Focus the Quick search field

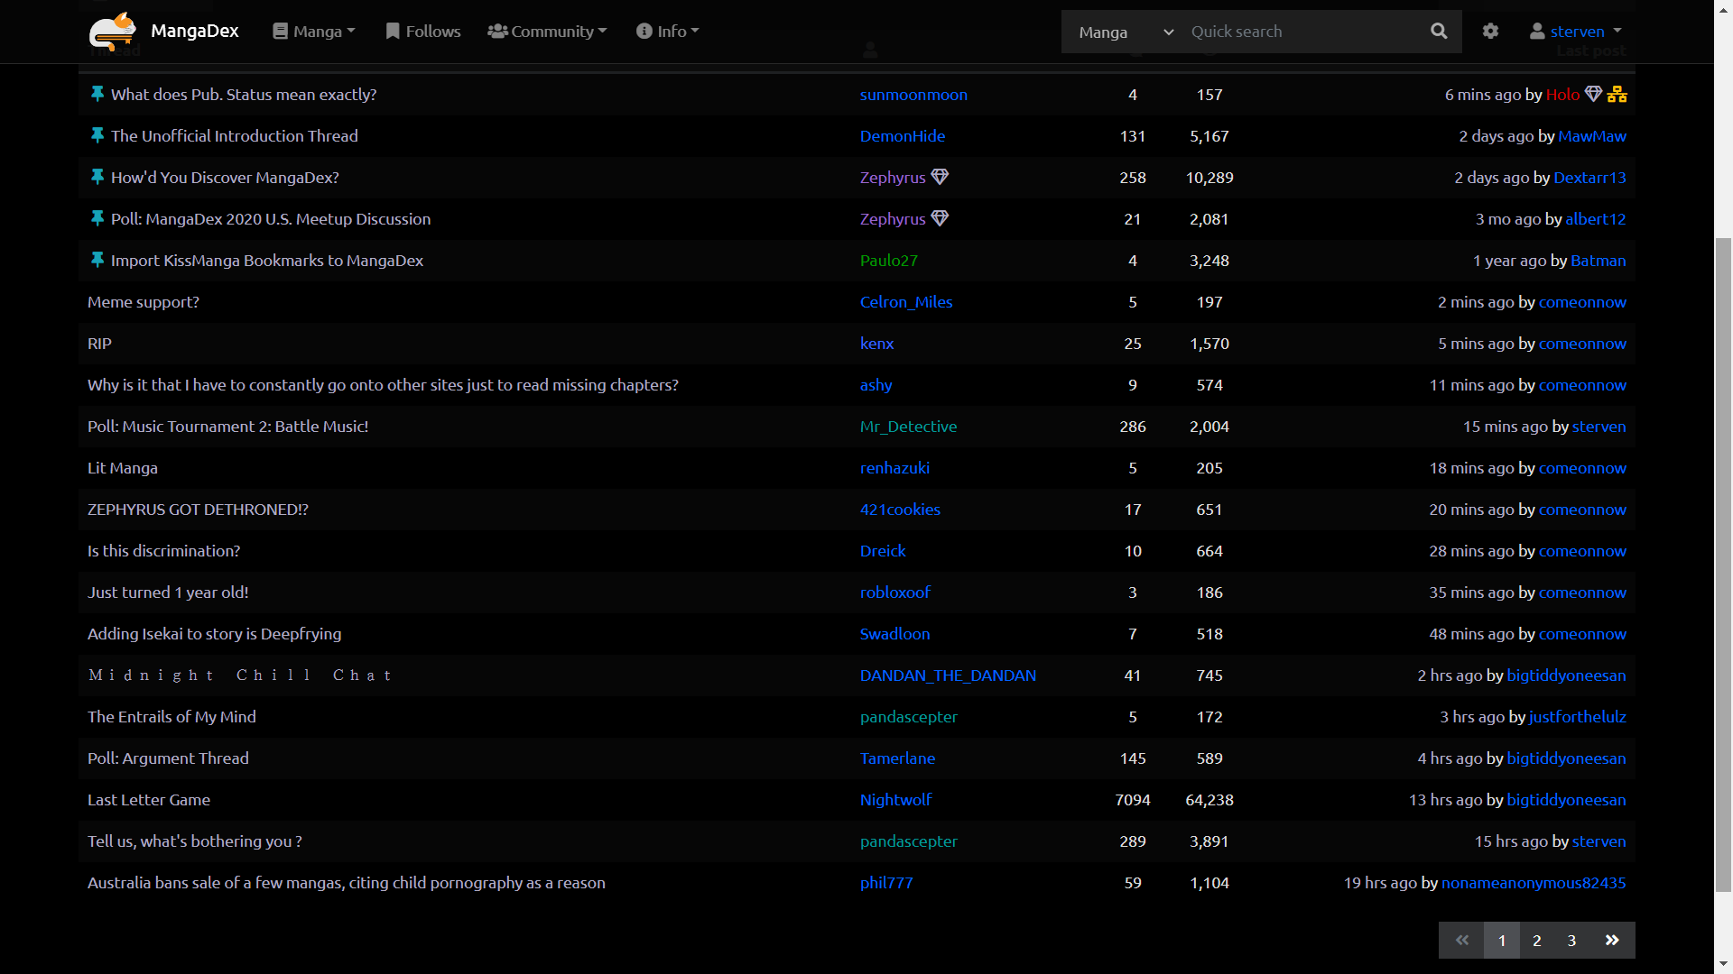[x=1300, y=32]
